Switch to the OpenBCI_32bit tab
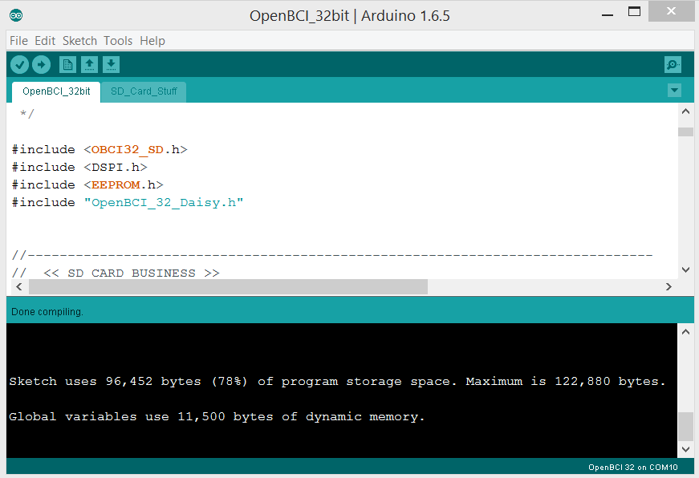Screen dimensions: 699x478 click(x=56, y=91)
